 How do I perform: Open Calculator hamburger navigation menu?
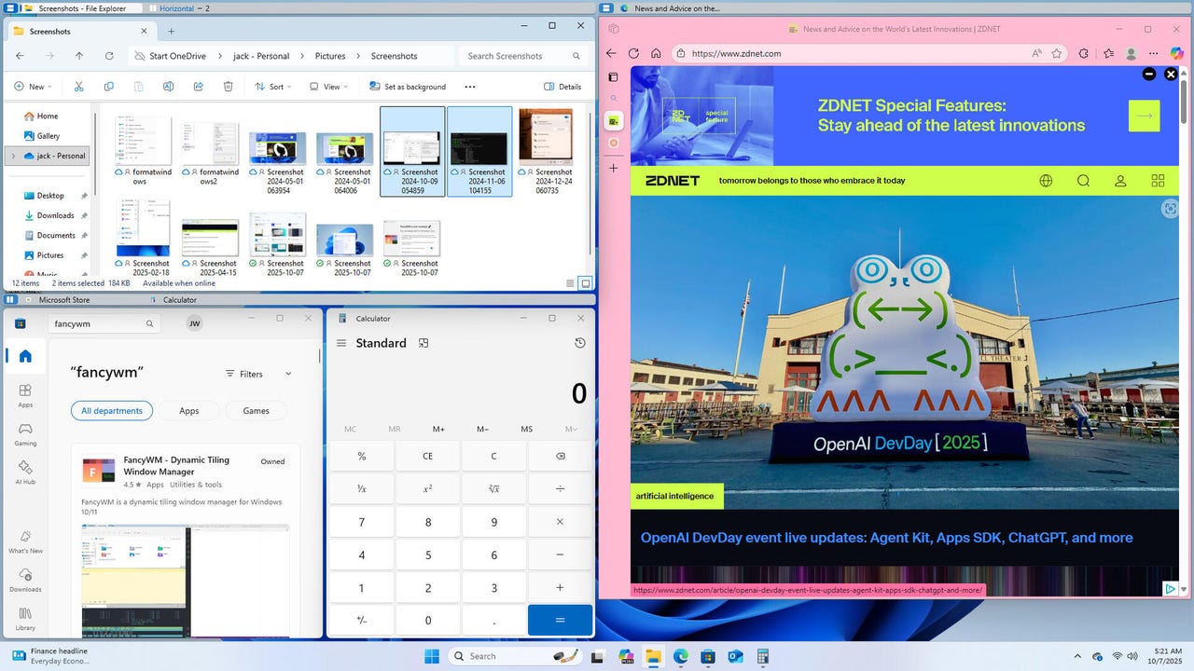pos(341,343)
